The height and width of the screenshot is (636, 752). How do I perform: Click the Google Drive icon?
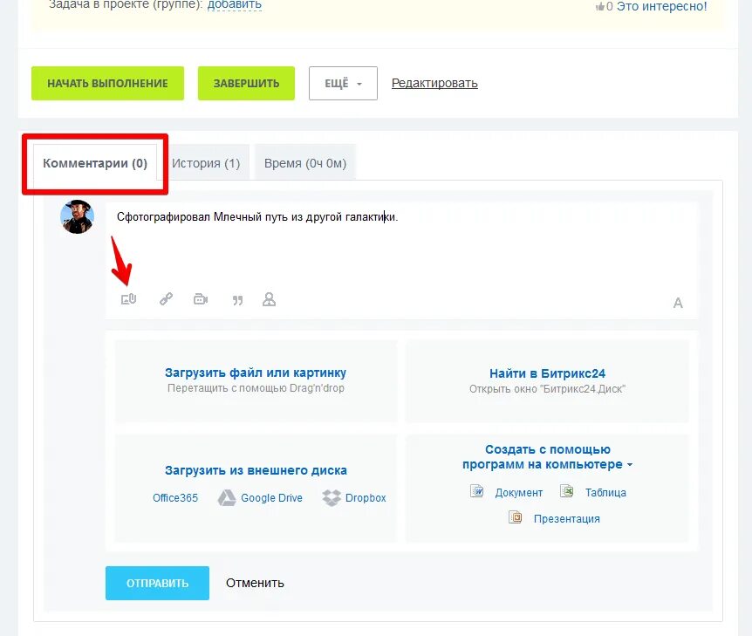coord(227,498)
